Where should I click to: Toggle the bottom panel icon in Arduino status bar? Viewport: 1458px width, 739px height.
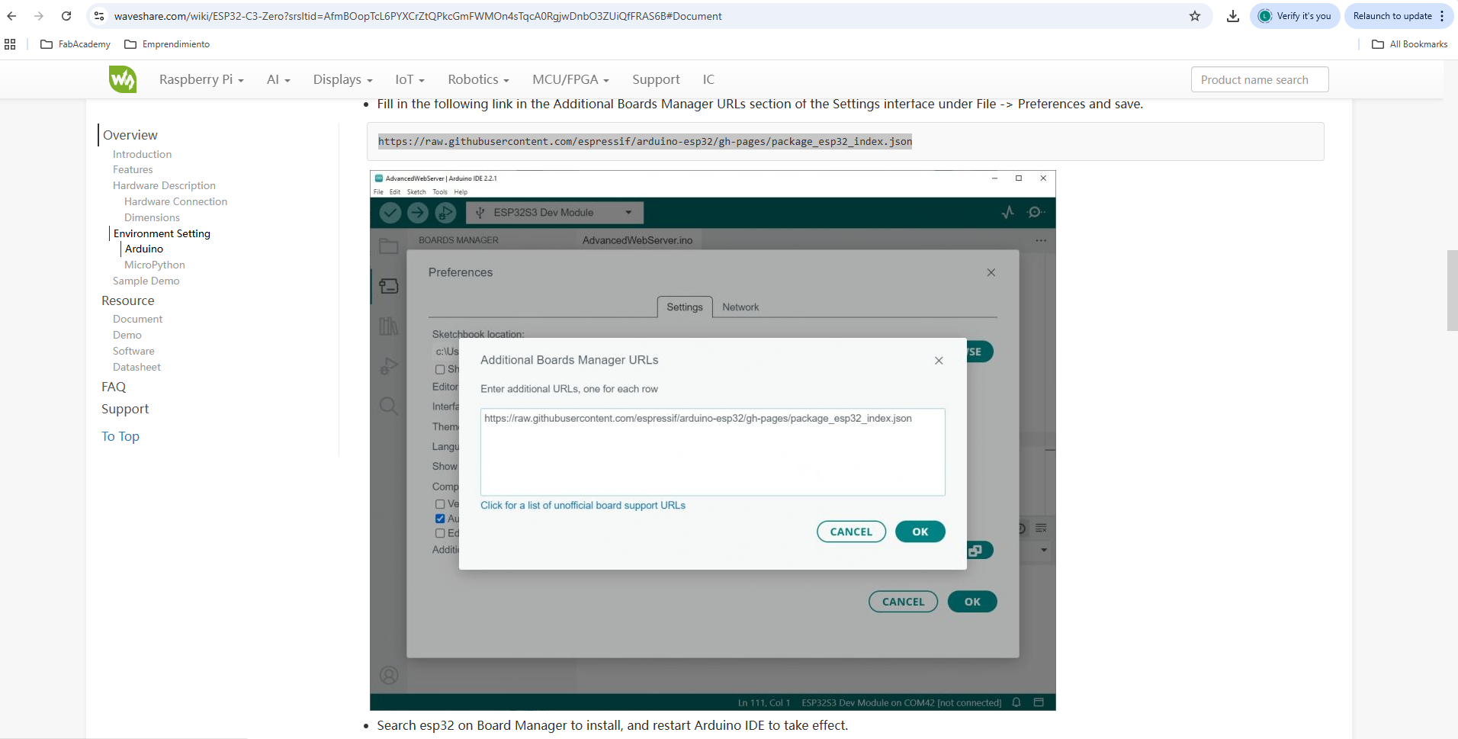pyautogui.click(x=1039, y=702)
